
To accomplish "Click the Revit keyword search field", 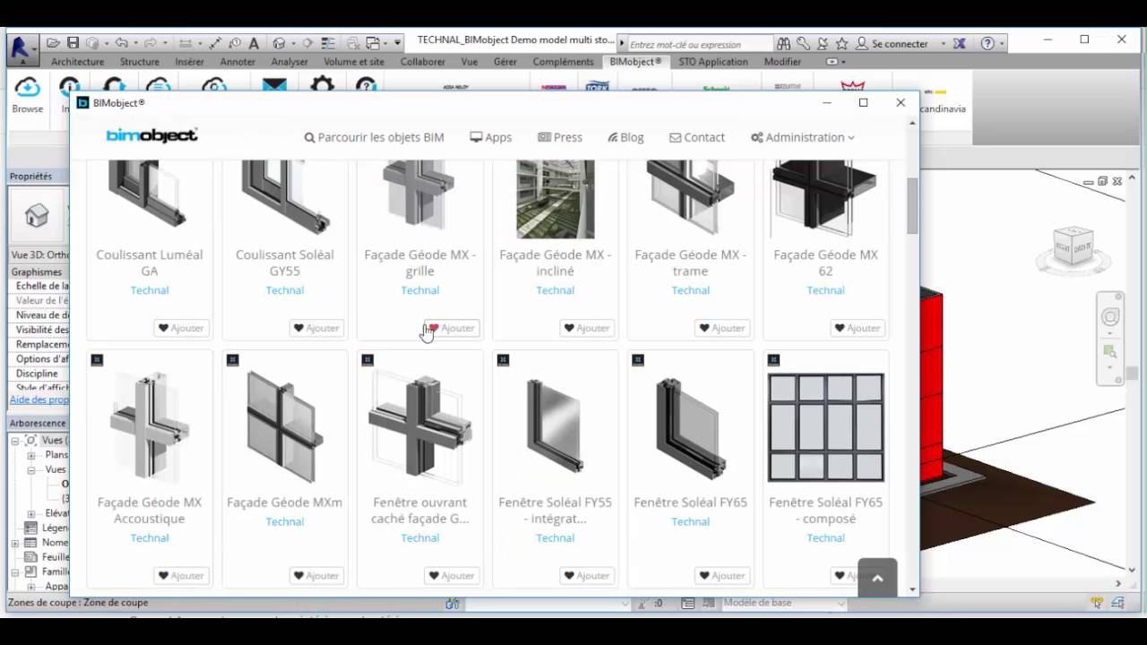I will click(700, 44).
